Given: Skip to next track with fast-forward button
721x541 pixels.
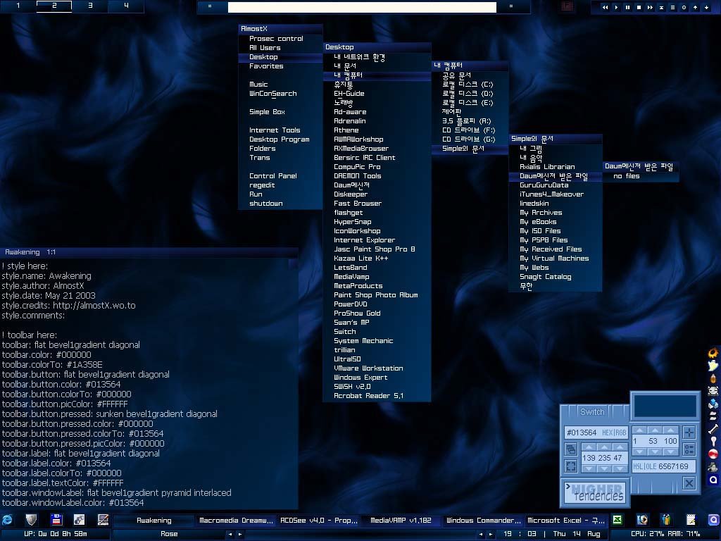Looking at the screenshot, I should tap(650, 7).
